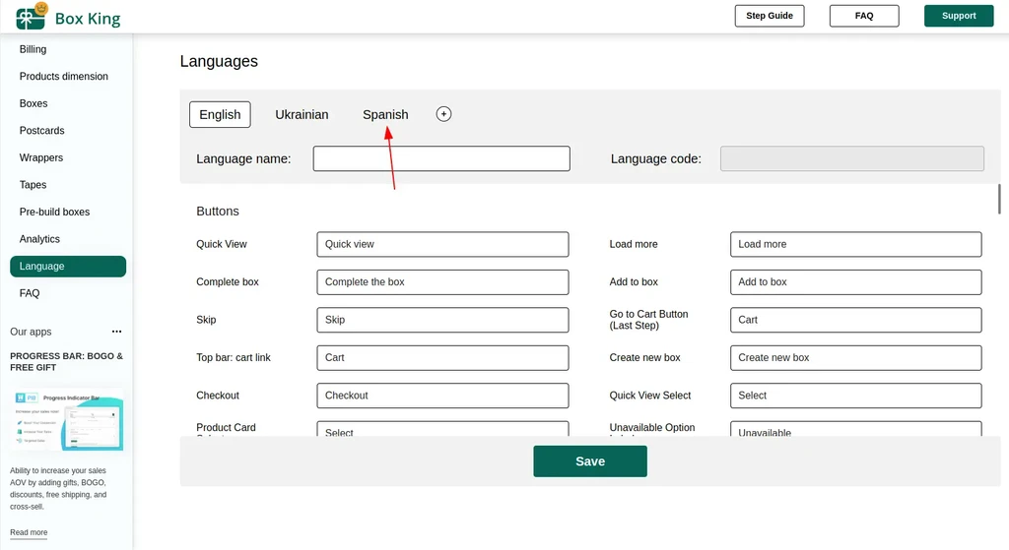Open the Our apps three-dot menu
Image resolution: width=1009 pixels, height=550 pixels.
tap(116, 332)
